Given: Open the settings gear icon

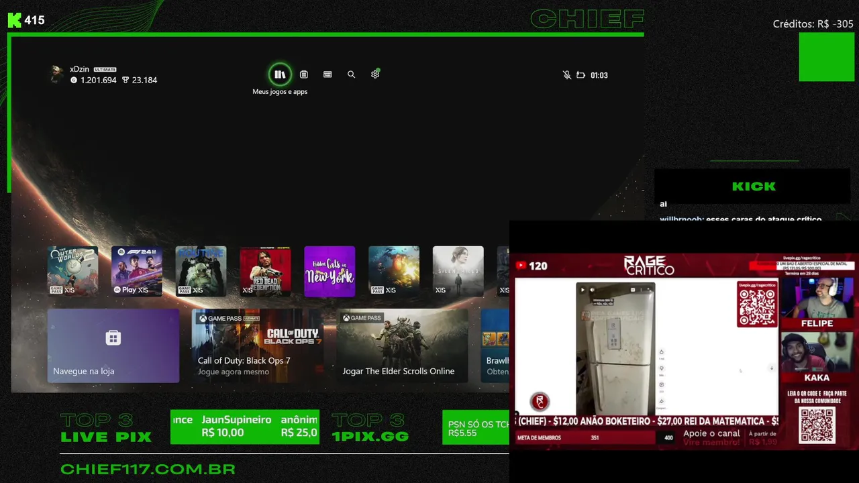Looking at the screenshot, I should tap(375, 74).
